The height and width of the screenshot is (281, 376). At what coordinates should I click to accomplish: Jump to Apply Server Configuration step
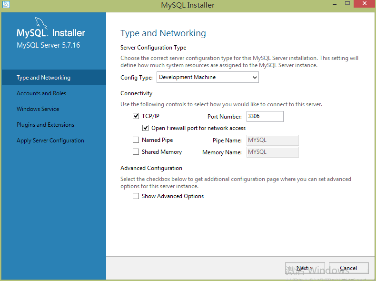[x=50, y=140]
